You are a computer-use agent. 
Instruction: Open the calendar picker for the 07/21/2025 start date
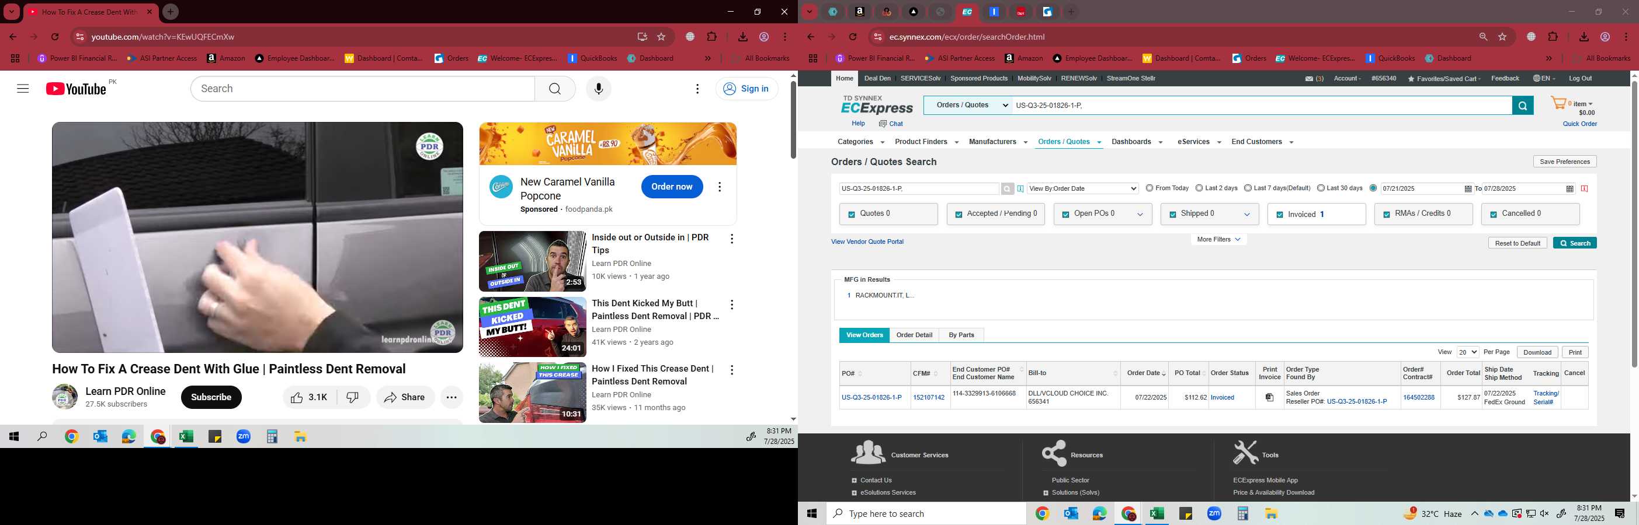coord(1468,189)
